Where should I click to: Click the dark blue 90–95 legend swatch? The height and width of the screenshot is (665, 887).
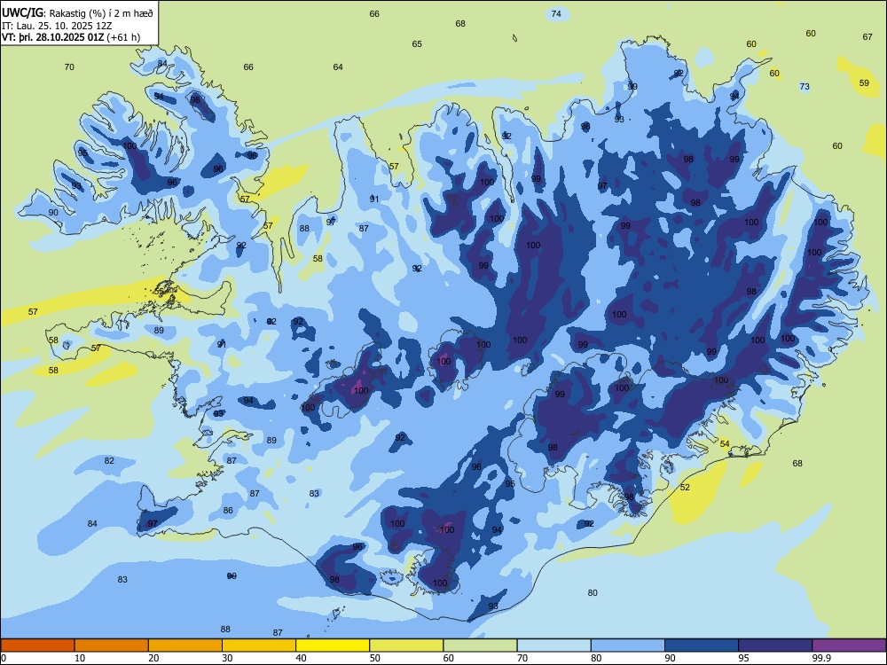702,645
